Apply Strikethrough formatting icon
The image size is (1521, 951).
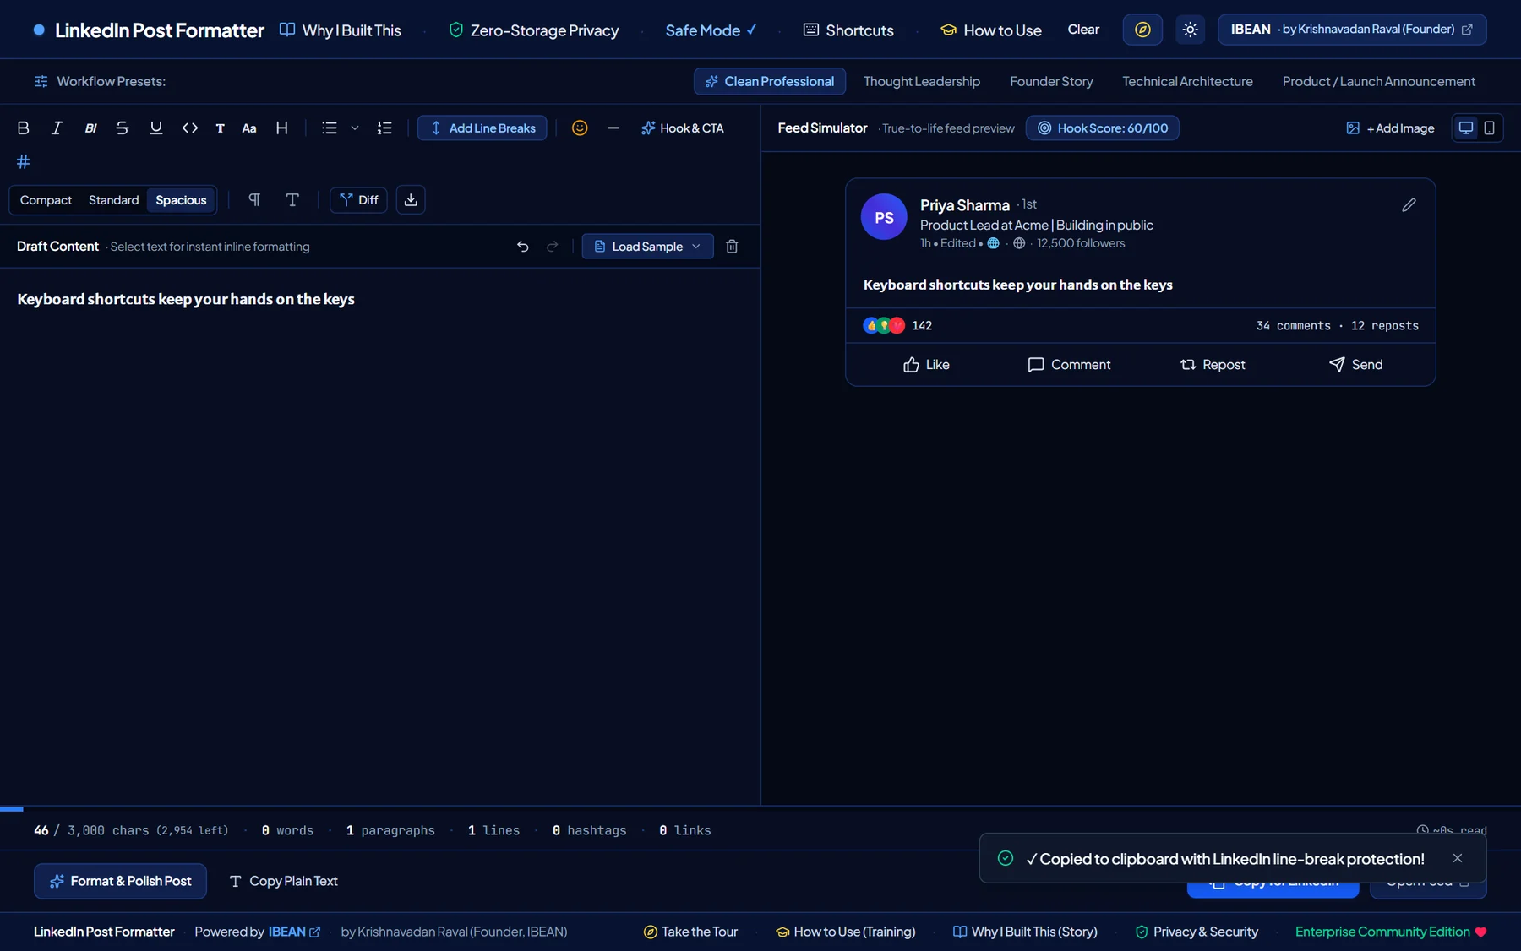(123, 128)
